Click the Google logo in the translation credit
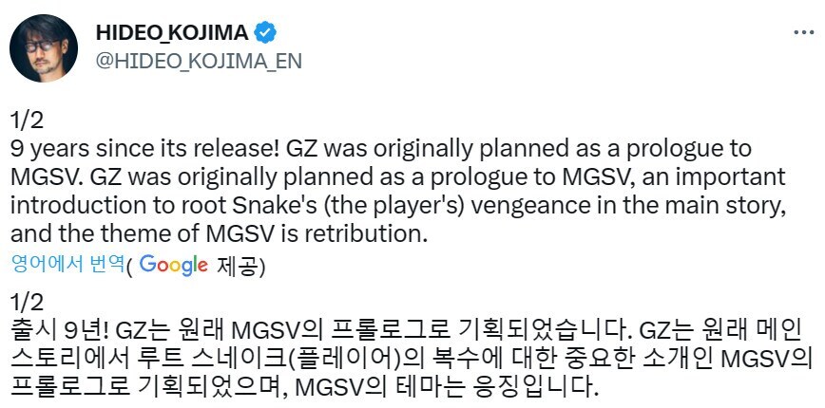Screen dimensions: 825x408 click(x=173, y=265)
